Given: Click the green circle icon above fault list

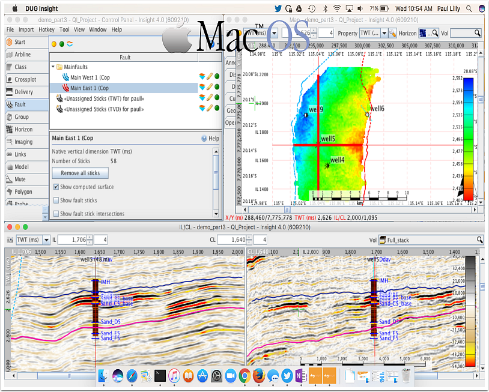Looking at the screenshot, I should click(x=62, y=44).
